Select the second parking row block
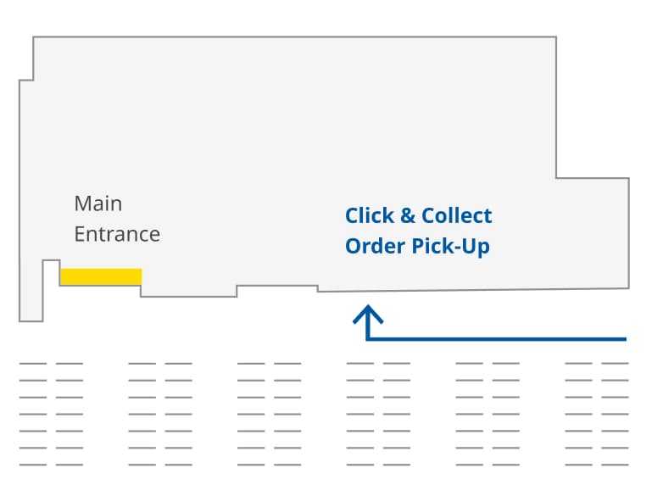The height and width of the screenshot is (496, 652). tap(160, 414)
